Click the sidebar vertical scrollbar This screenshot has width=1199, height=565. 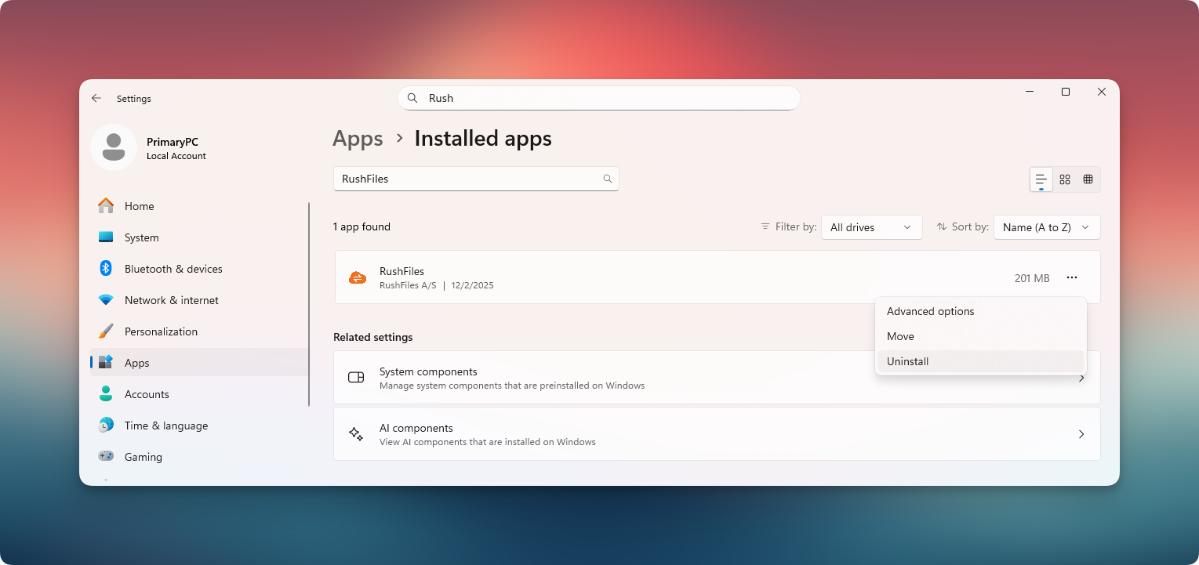(309, 304)
